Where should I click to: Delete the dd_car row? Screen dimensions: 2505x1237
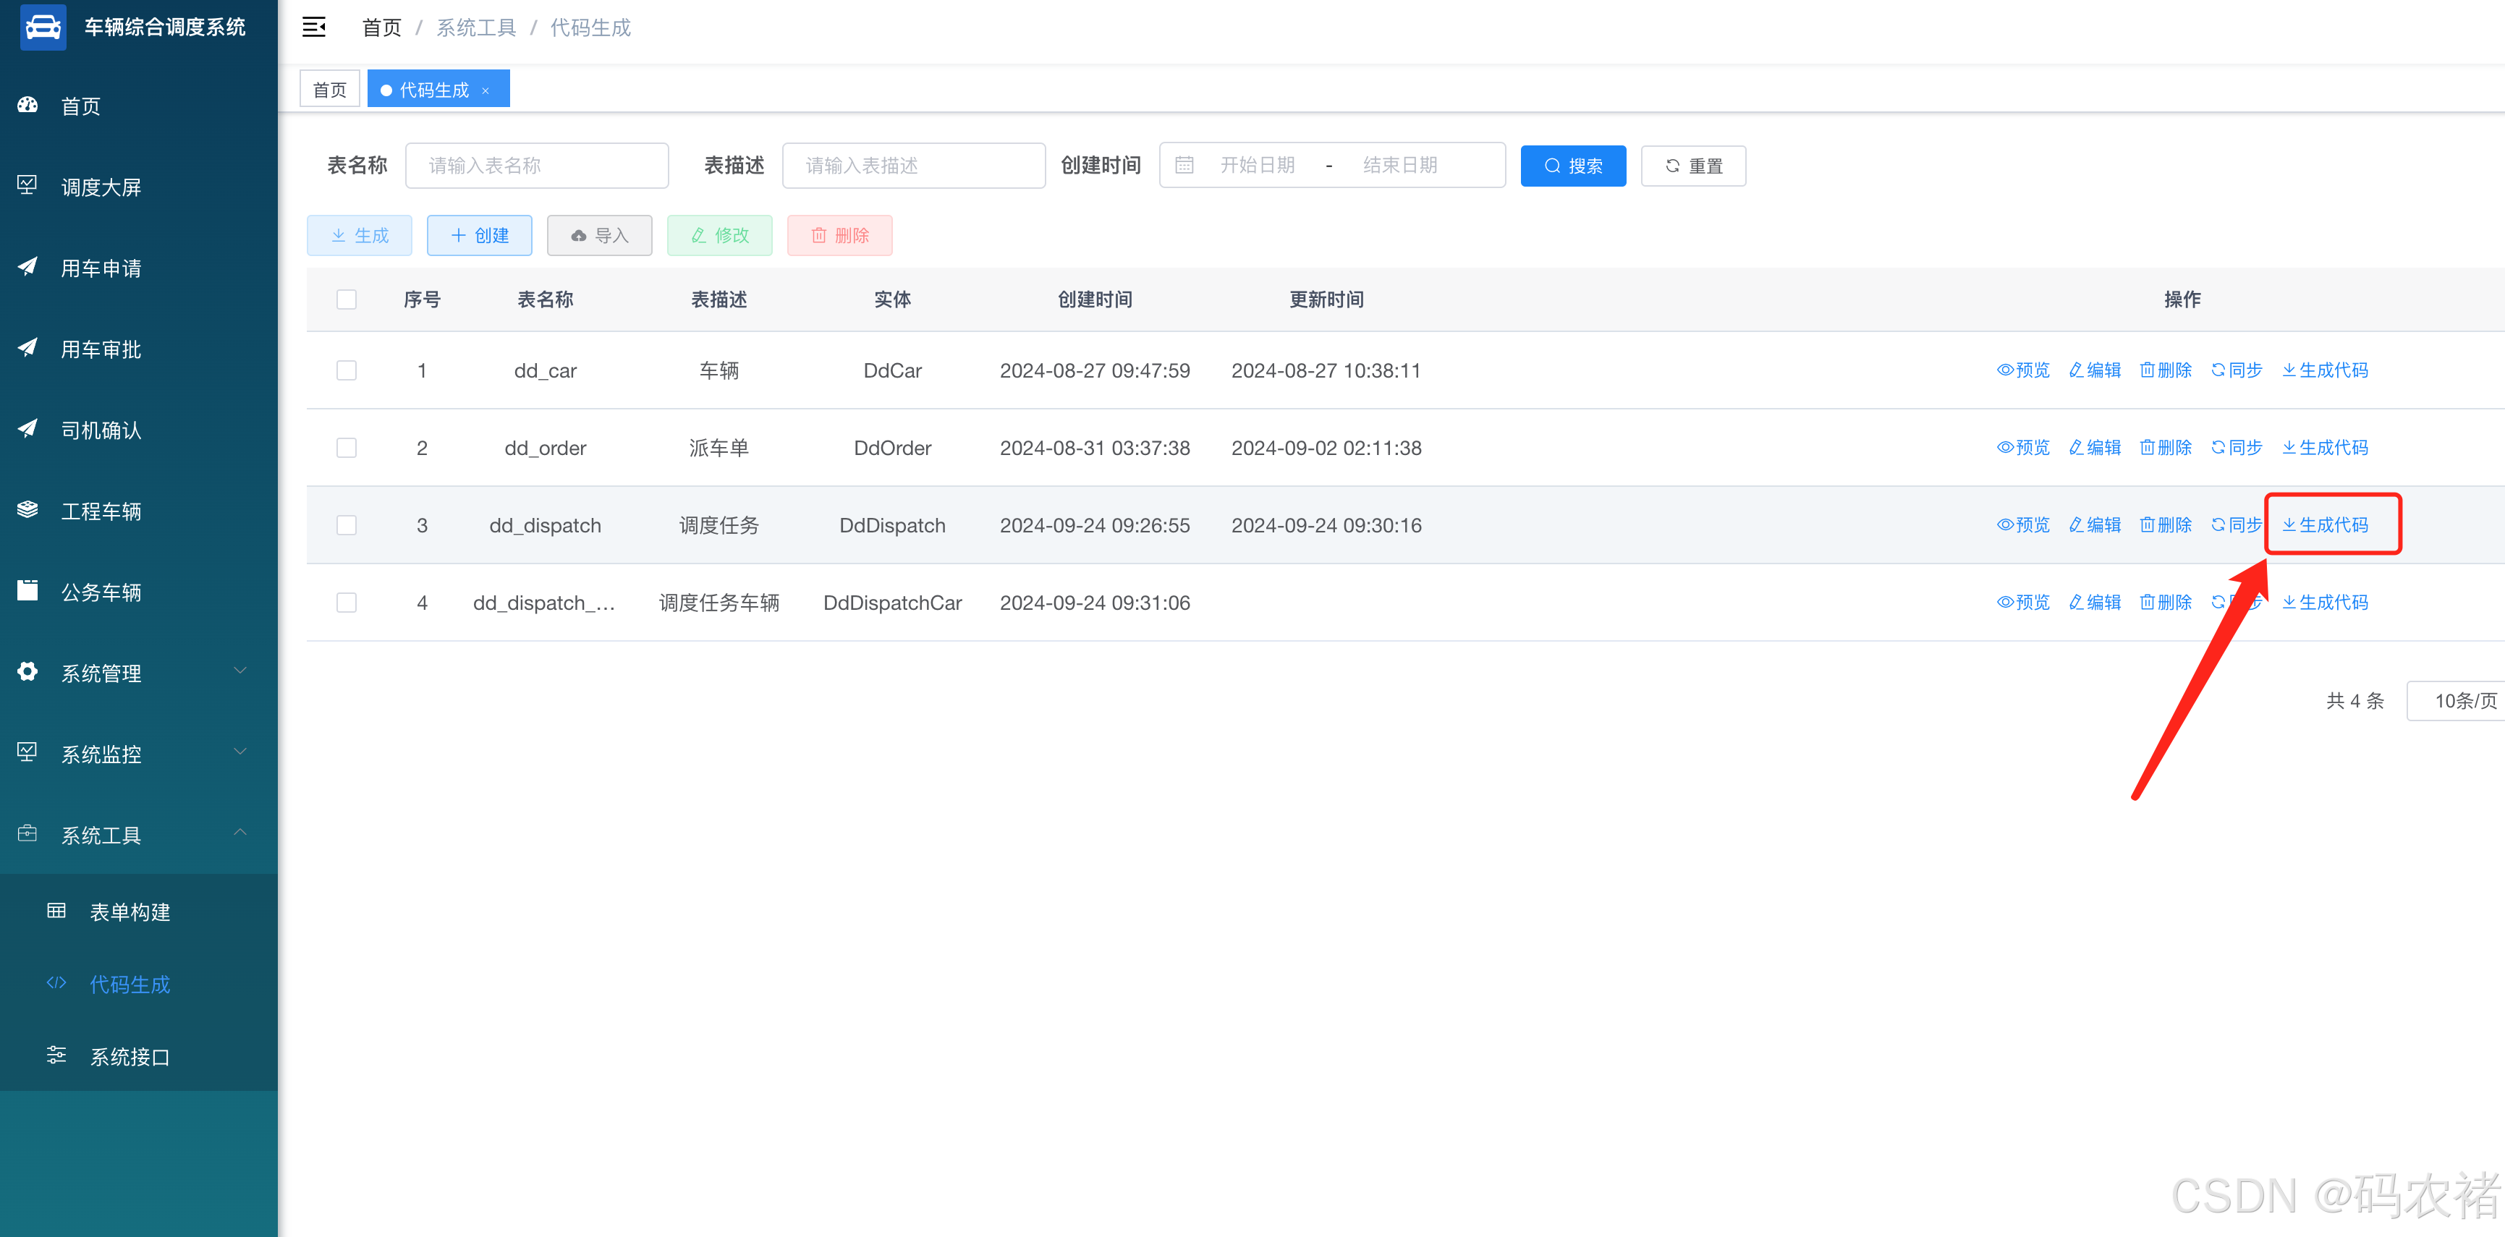(2166, 370)
